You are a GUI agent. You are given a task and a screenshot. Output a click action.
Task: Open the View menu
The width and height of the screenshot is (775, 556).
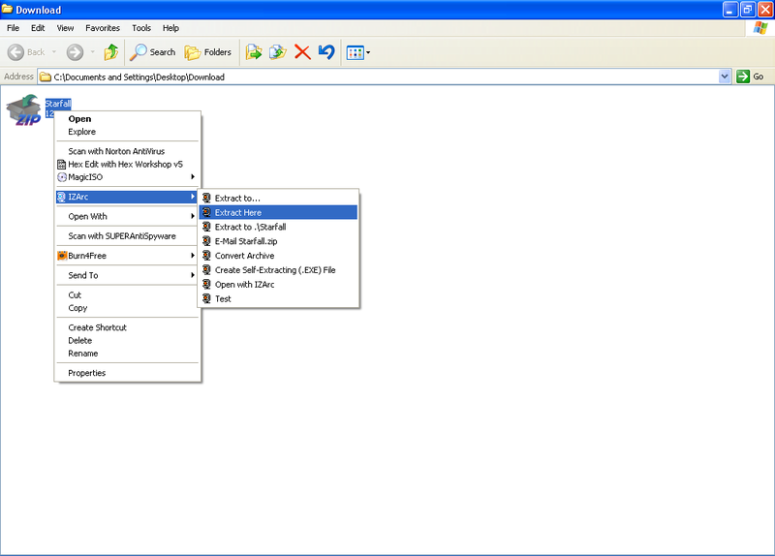65,28
